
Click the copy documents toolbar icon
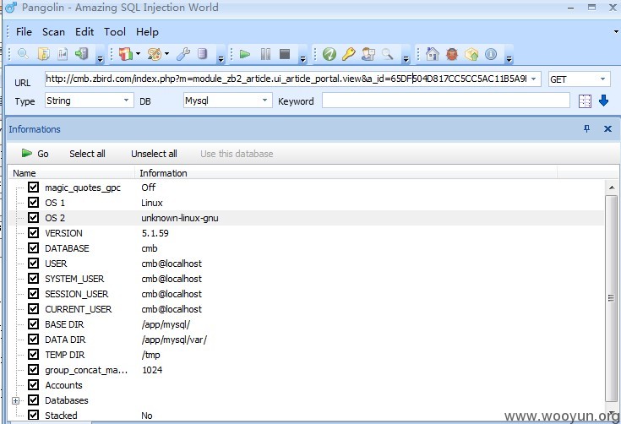44,54
